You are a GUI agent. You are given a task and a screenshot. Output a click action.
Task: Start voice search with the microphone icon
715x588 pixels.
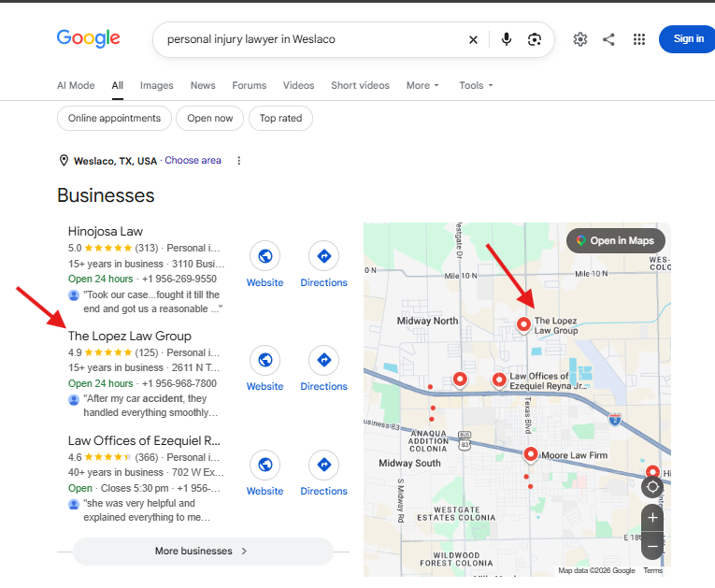tap(507, 39)
